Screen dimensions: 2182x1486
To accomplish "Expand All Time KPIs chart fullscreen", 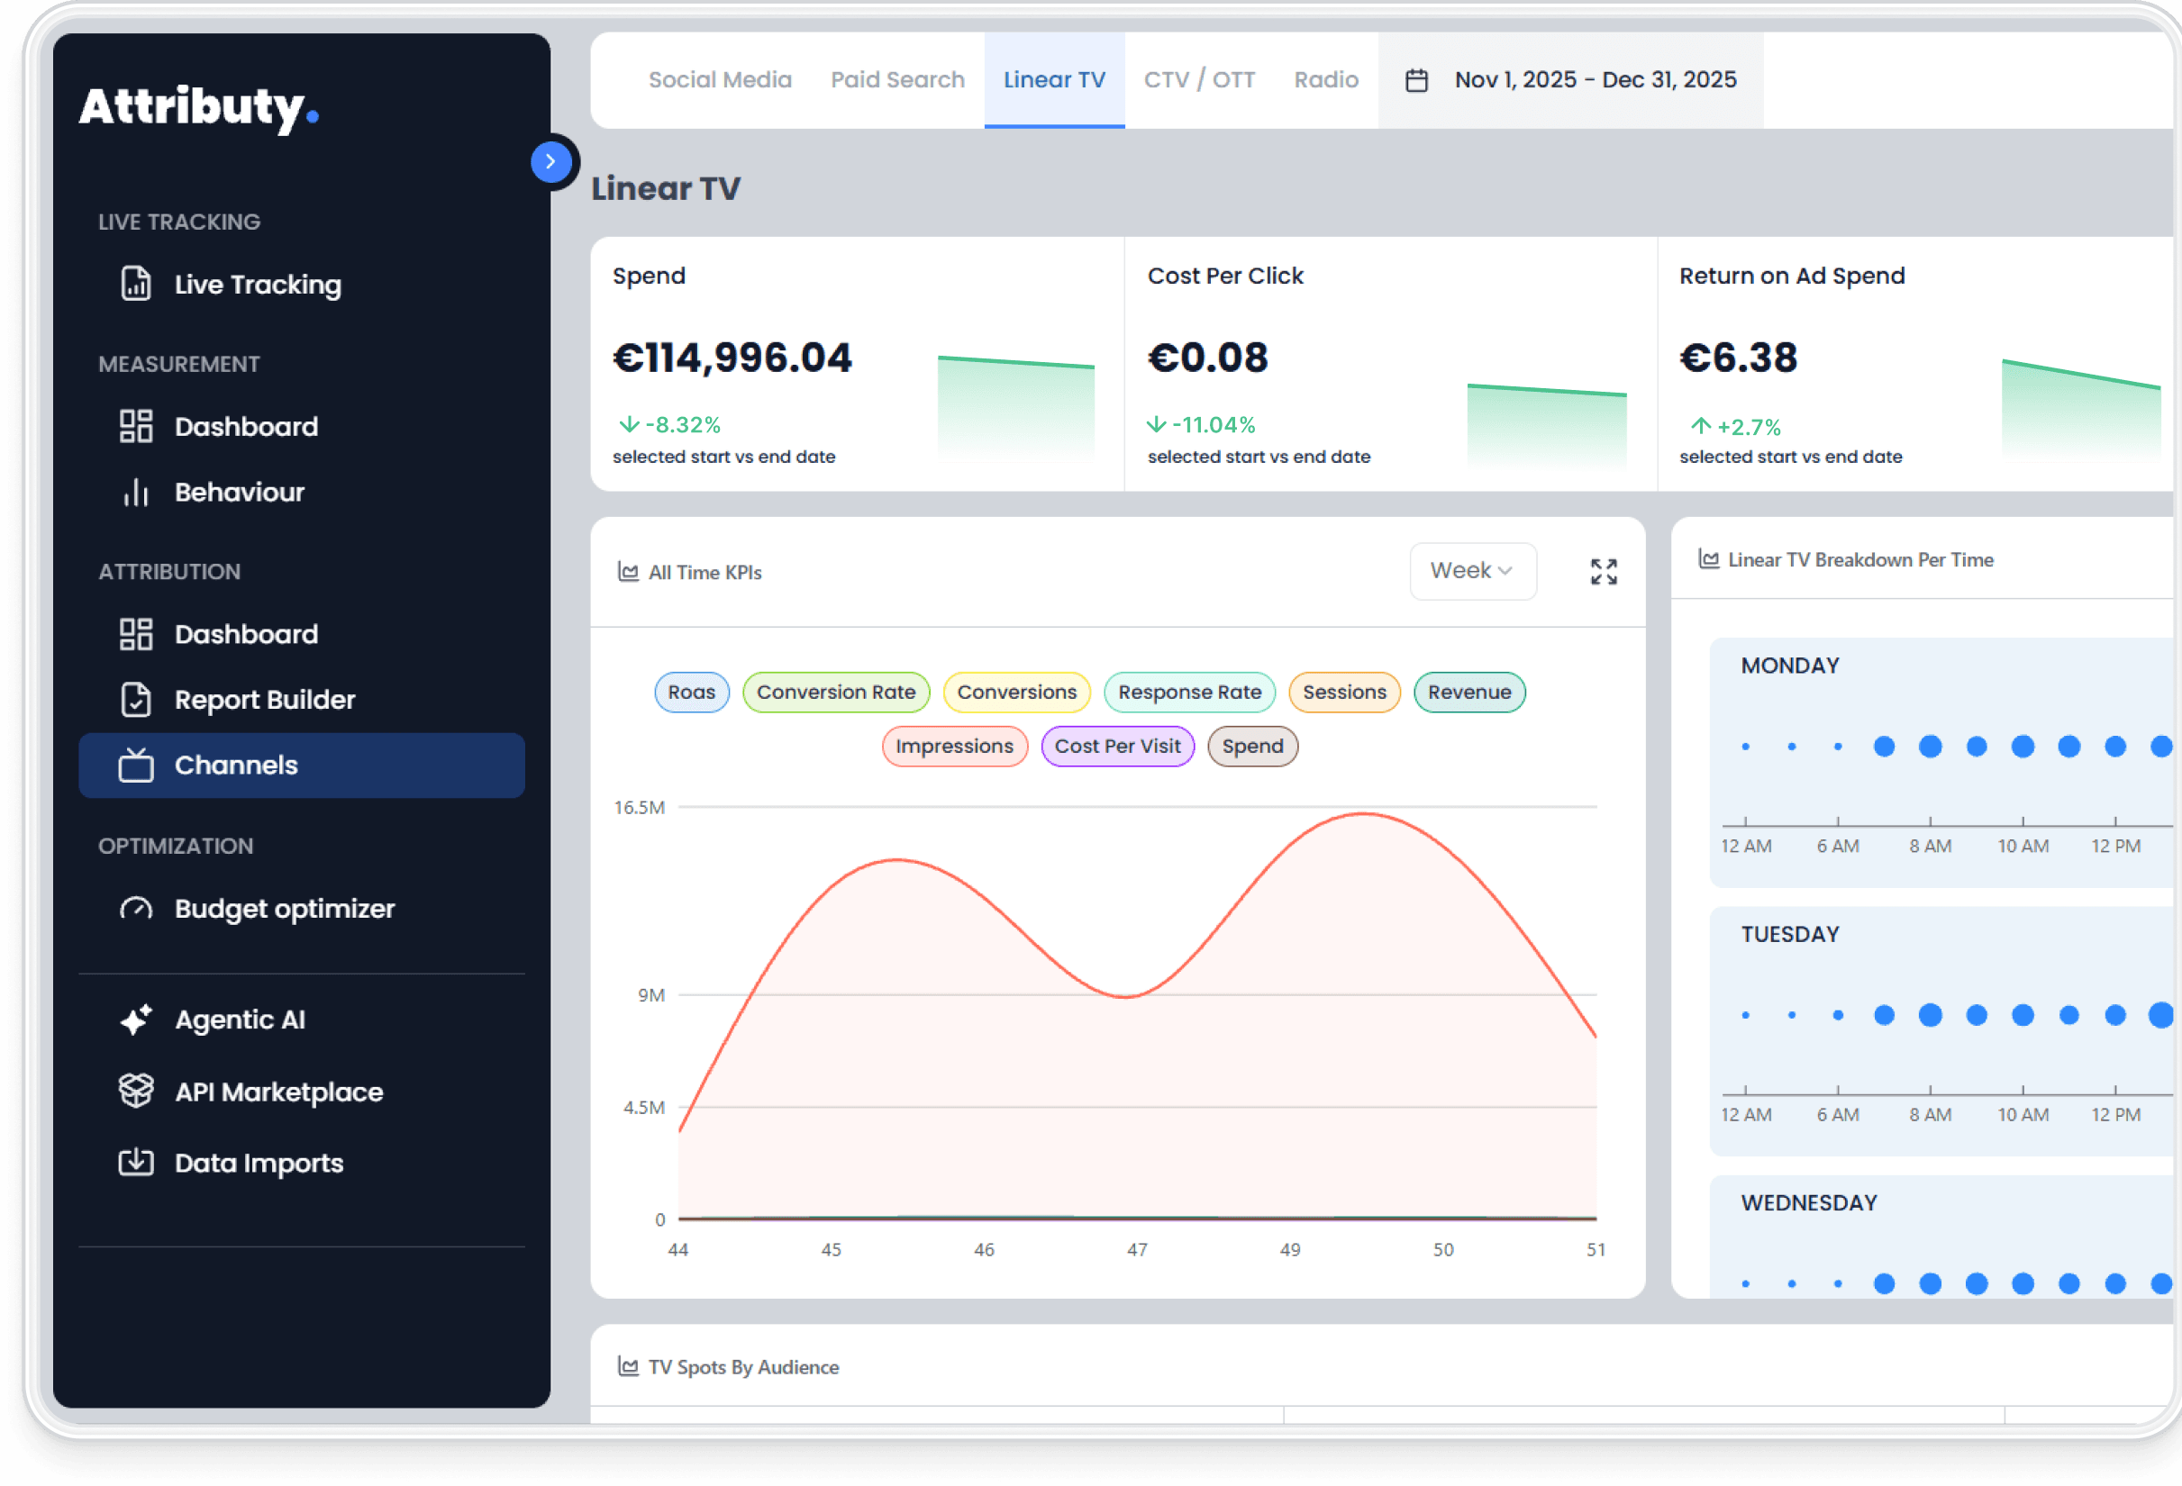I will point(1604,571).
